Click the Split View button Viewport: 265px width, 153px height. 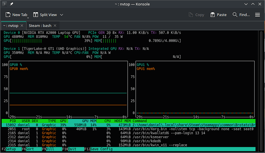point(45,15)
